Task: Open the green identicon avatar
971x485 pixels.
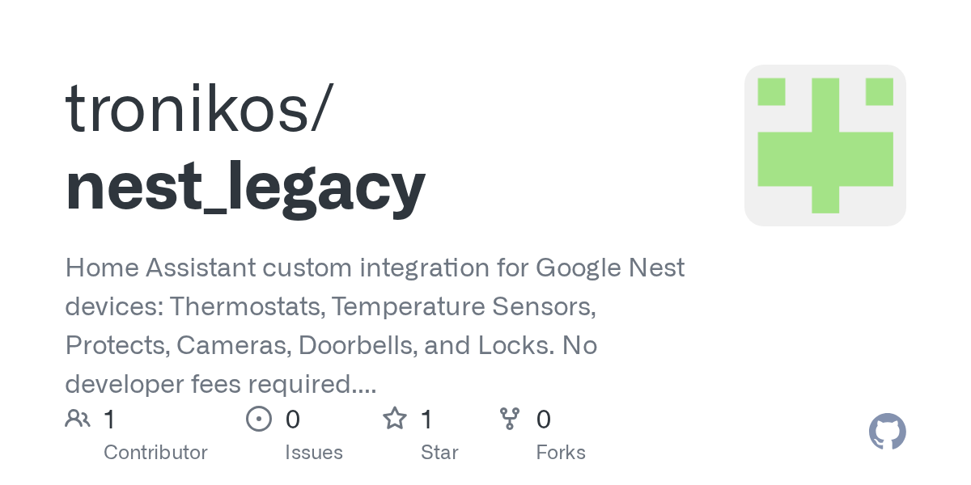Action: click(825, 145)
